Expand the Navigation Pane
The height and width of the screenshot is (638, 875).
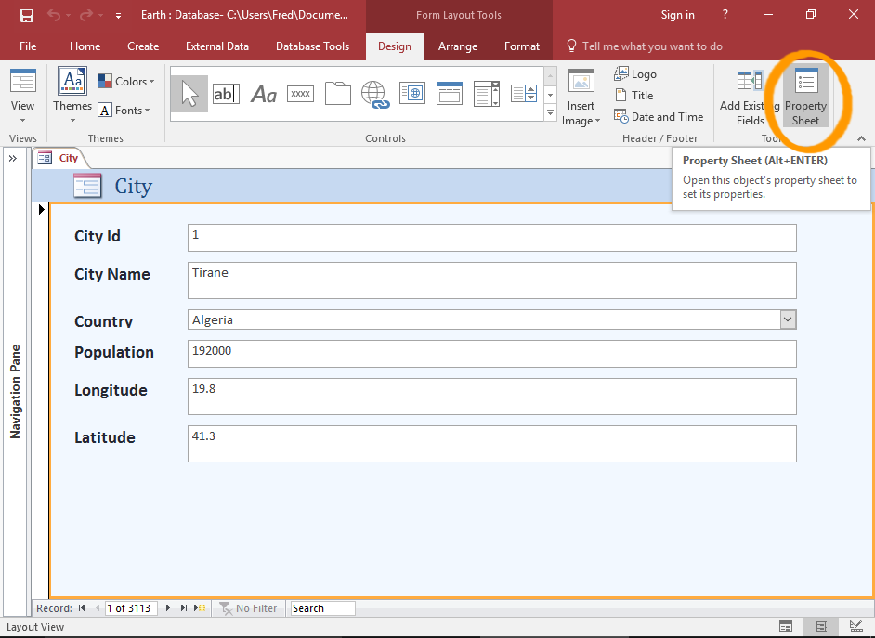(14, 158)
